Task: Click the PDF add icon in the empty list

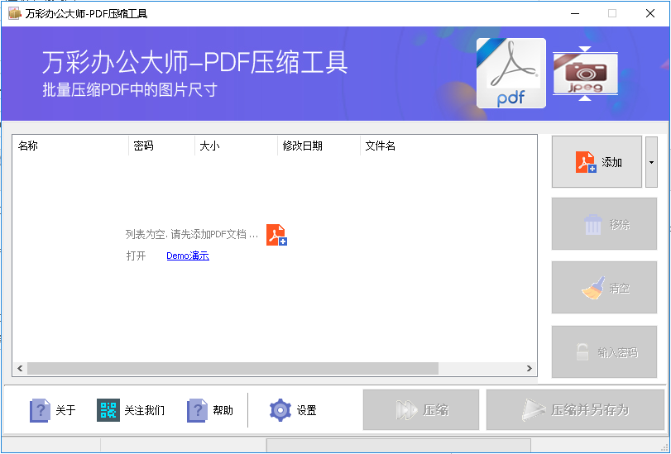Action: pyautogui.click(x=276, y=235)
